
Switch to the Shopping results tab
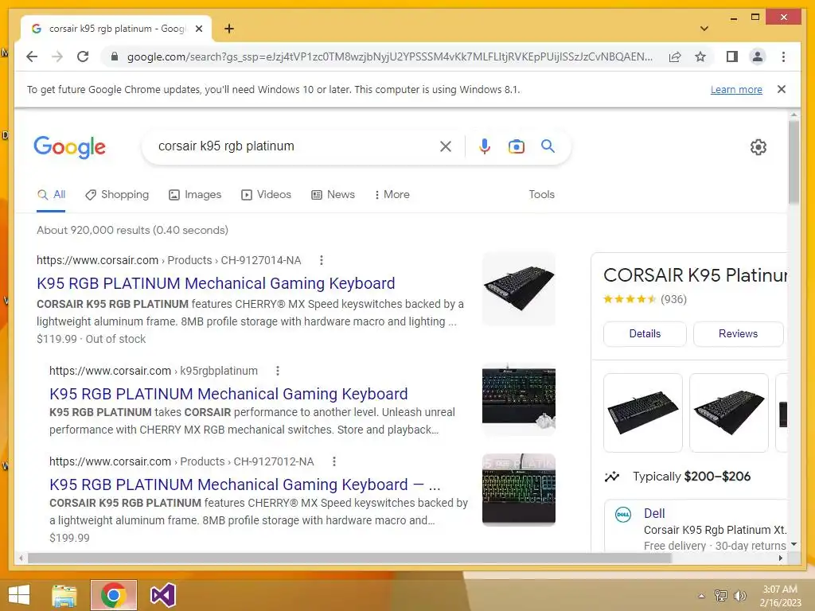(117, 194)
